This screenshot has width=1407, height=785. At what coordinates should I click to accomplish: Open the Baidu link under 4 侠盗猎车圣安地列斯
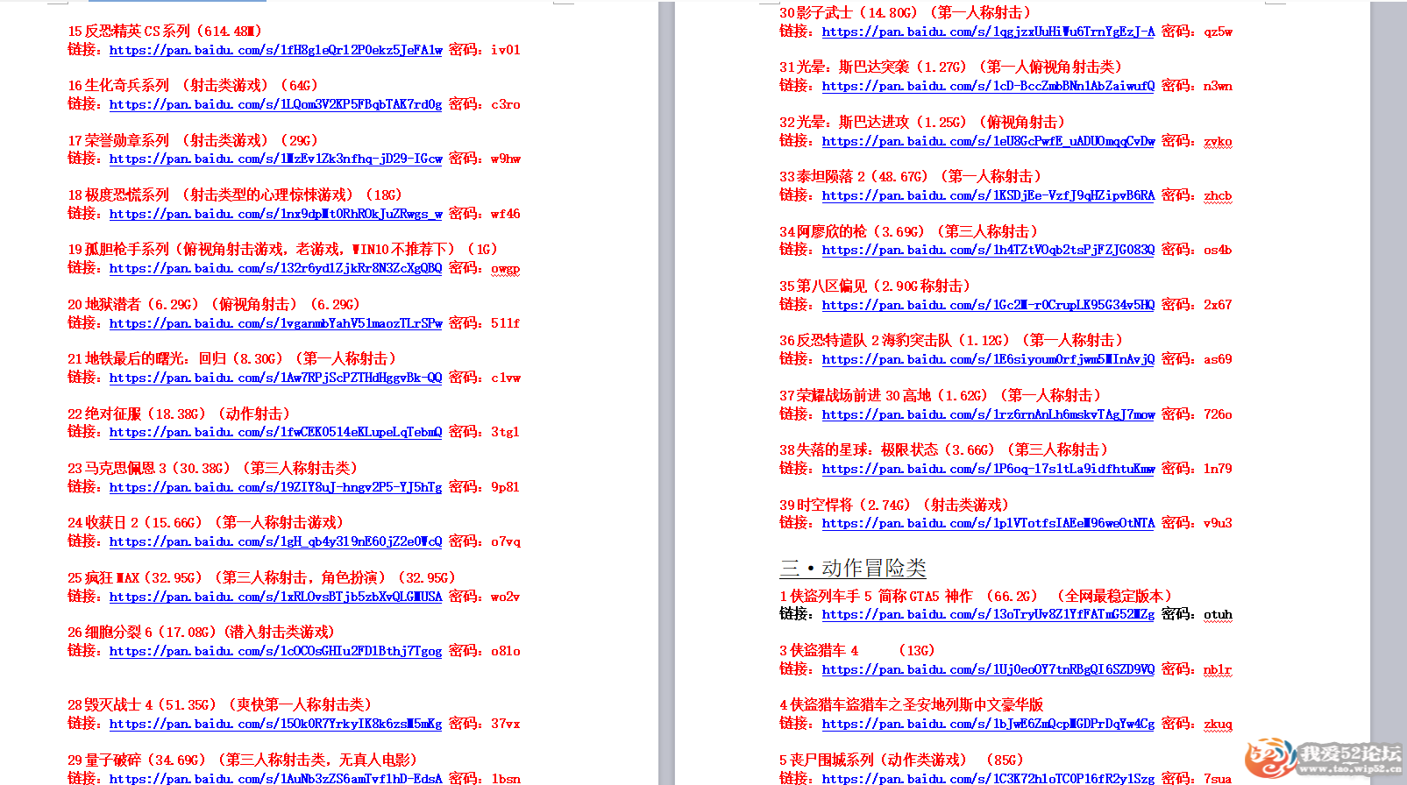(x=988, y=724)
